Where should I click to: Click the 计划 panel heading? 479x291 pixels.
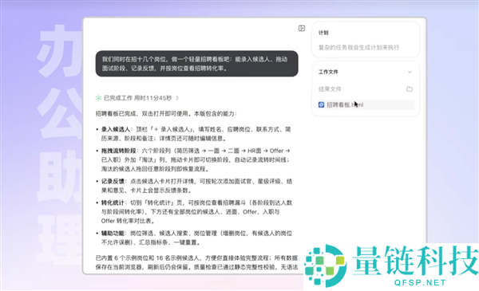(x=323, y=33)
